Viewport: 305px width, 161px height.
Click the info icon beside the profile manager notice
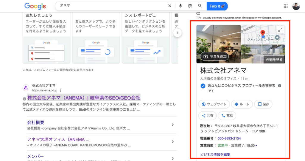pyautogui.click(x=279, y=86)
